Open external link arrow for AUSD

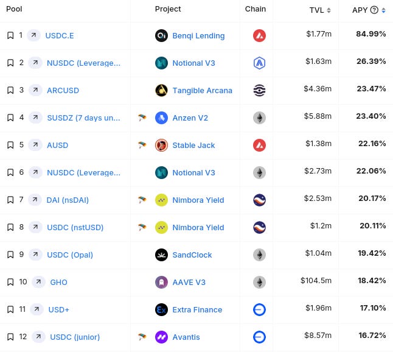click(x=35, y=145)
